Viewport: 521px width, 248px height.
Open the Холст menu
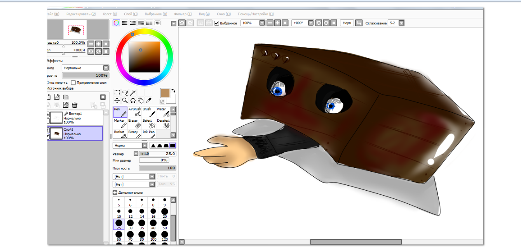coord(110,14)
